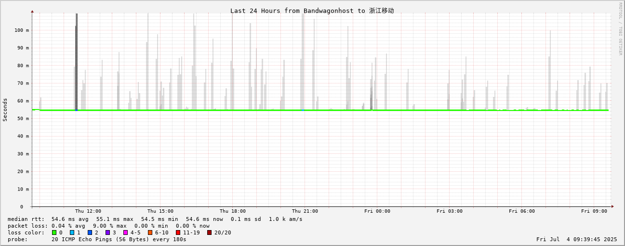
Task: Click the '20 m' y-axis label
Action: [x=23, y=172]
